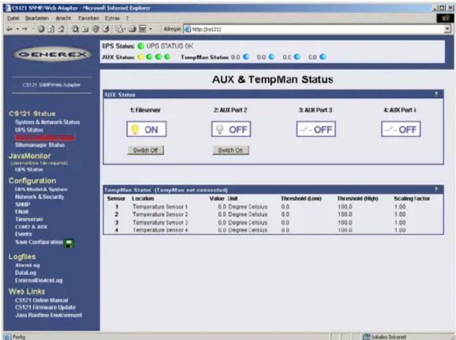This screenshot has width=456, height=340.
Task: Open Timeserver configuration link
Action: pos(29,219)
